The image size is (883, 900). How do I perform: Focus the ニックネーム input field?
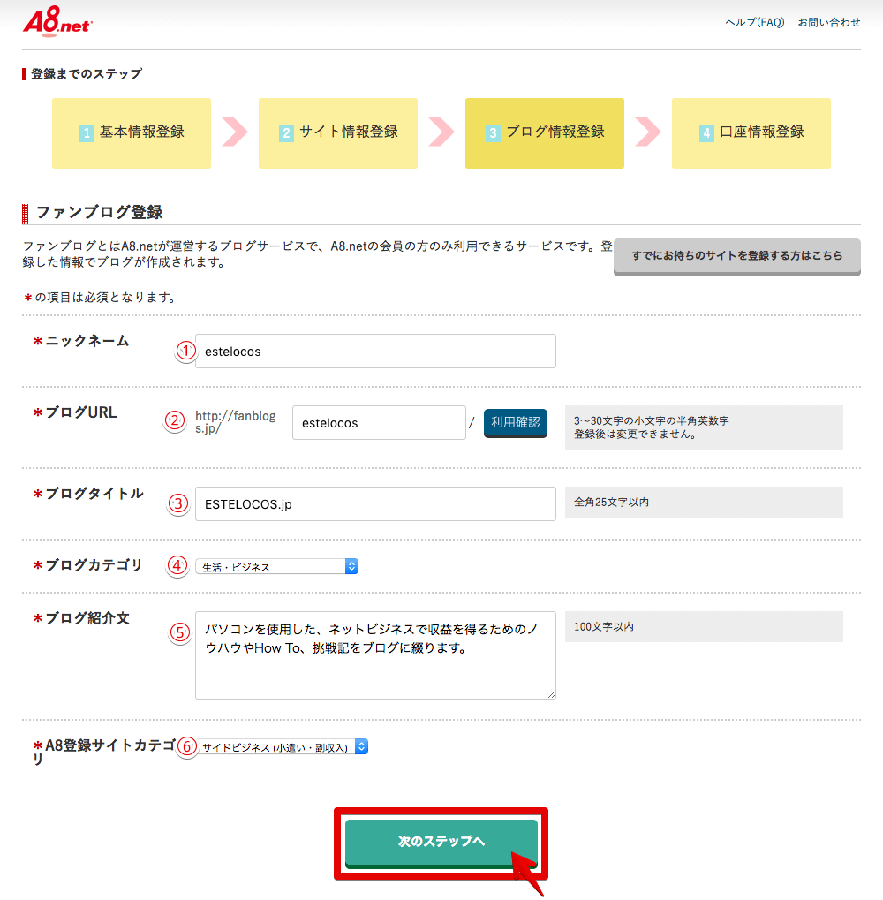click(375, 352)
